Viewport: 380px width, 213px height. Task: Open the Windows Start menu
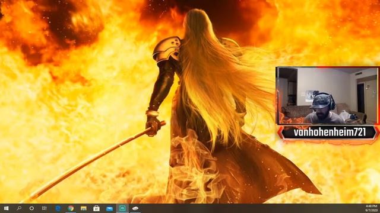(6, 208)
